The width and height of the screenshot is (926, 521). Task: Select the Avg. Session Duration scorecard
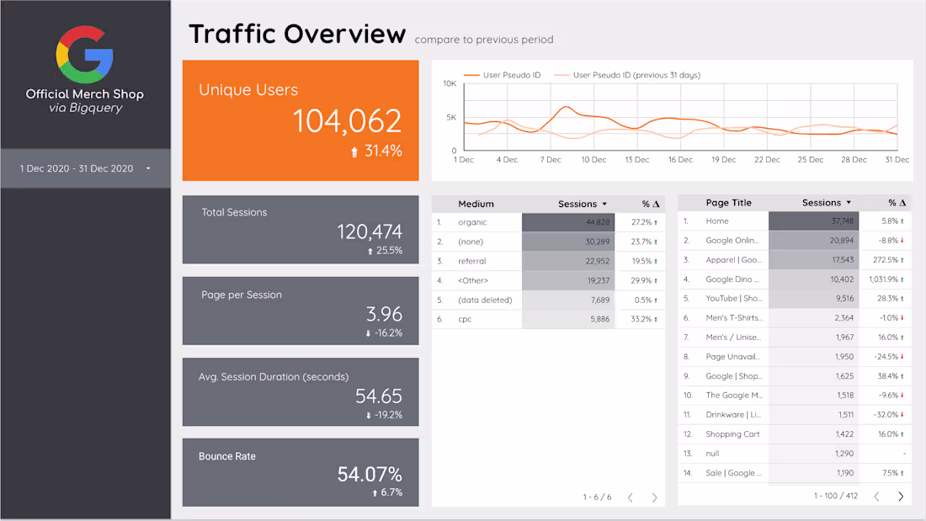[301, 391]
